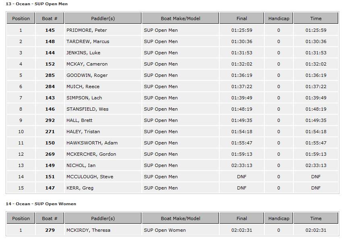345x239 pixels.
Task: Click the Time header in SUP Open Women table
Action: pos(316,218)
